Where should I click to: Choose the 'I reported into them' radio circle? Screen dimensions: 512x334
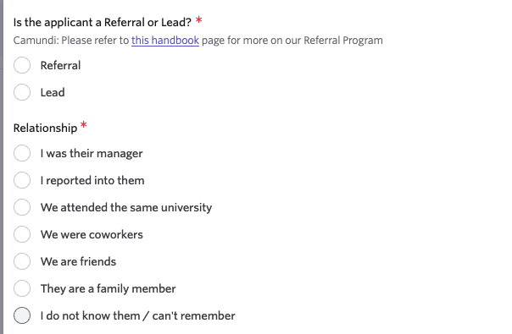(x=22, y=180)
